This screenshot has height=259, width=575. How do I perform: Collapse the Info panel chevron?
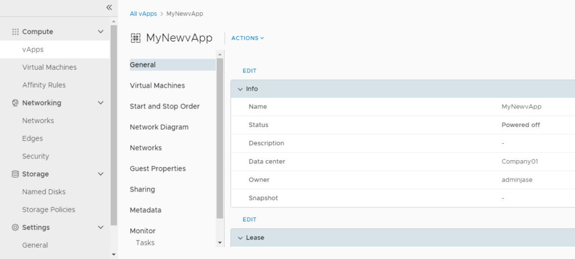click(240, 89)
